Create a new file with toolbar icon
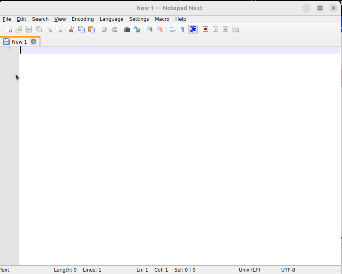Screen dimensions: 342x274 (9, 29)
